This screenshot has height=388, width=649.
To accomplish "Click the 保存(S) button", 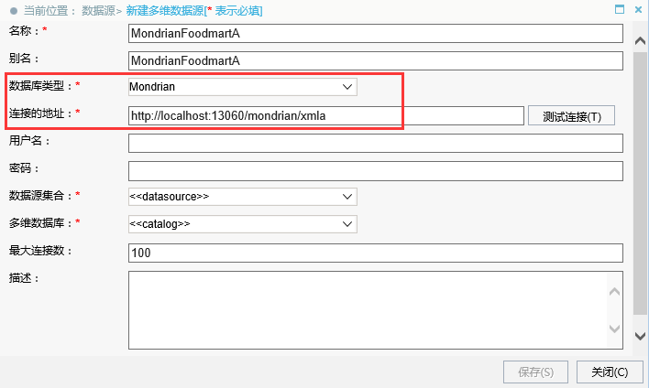I will click(535, 372).
